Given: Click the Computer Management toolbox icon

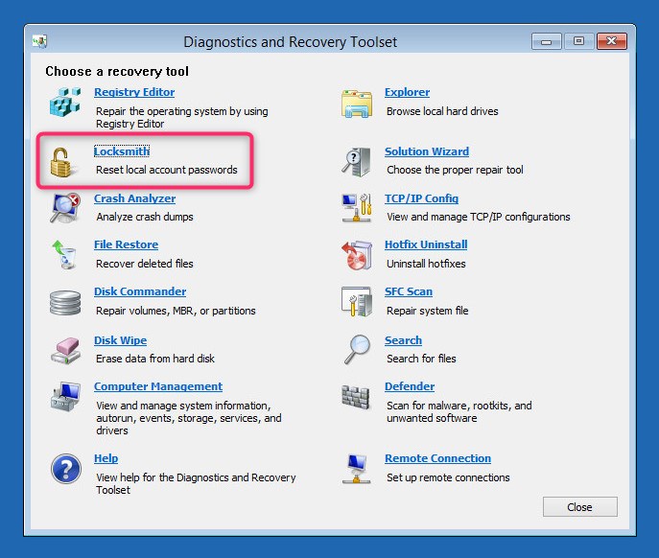Looking at the screenshot, I should (65, 397).
